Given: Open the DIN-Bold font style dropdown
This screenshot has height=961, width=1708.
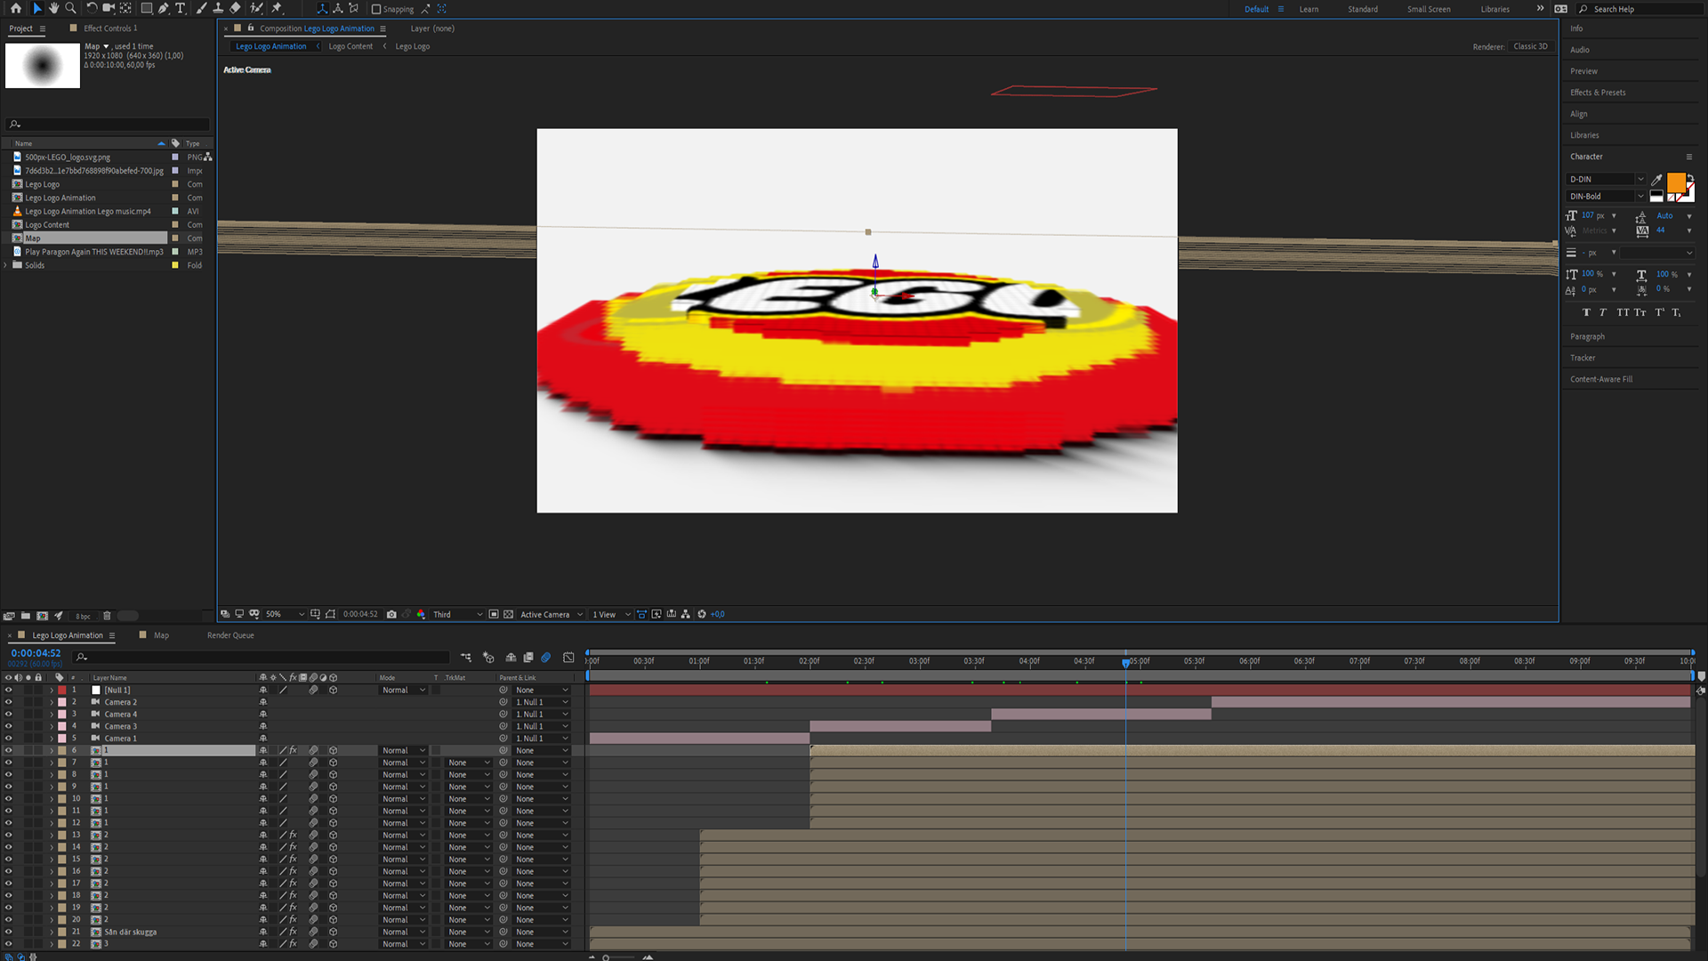Looking at the screenshot, I should point(1606,196).
